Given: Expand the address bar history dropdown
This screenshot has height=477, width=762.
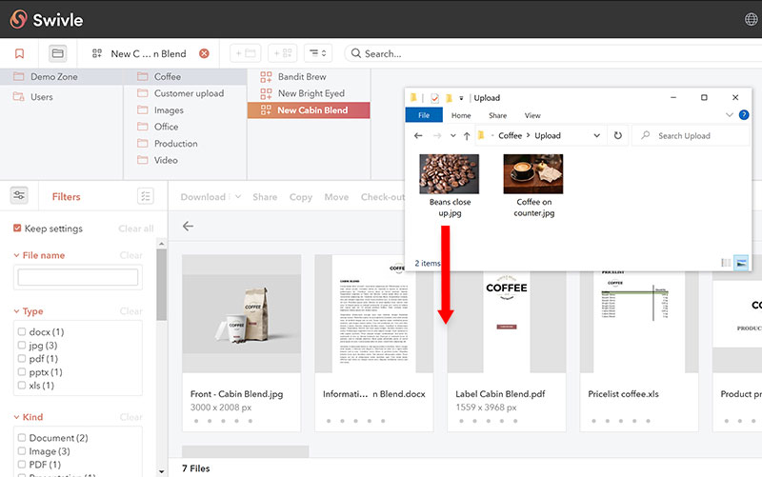Looking at the screenshot, I should point(597,135).
